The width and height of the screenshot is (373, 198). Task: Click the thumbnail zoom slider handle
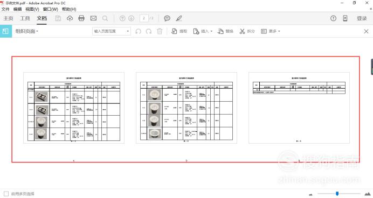pyautogui.click(x=337, y=194)
